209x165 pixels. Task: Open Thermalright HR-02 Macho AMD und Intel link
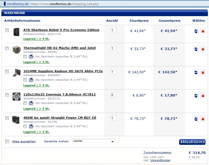(59, 48)
